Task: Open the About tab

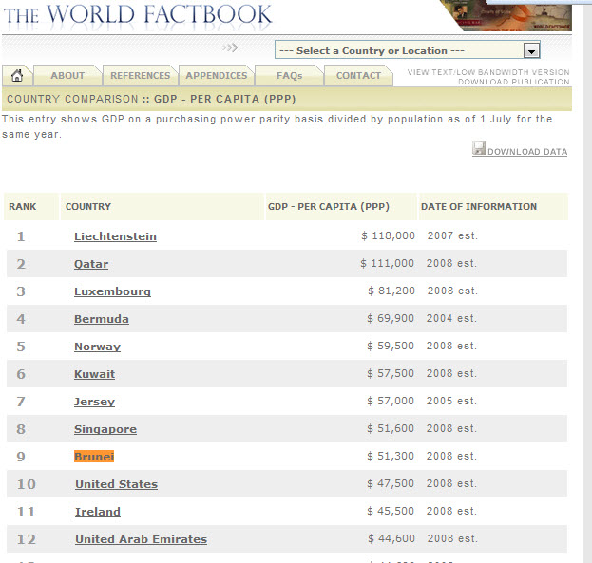Action: [67, 76]
